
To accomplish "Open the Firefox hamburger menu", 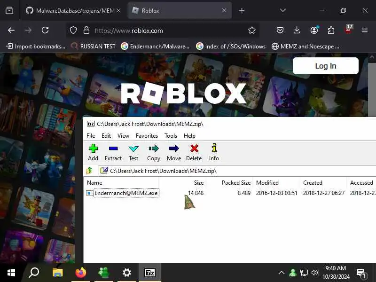I will pos(365,30).
